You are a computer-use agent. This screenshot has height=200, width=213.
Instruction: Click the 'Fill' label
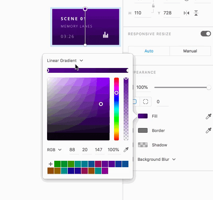[x=155, y=116]
